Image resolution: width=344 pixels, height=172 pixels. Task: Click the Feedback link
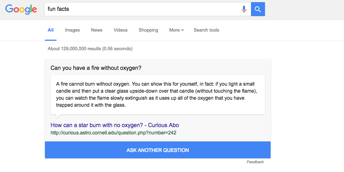255,162
